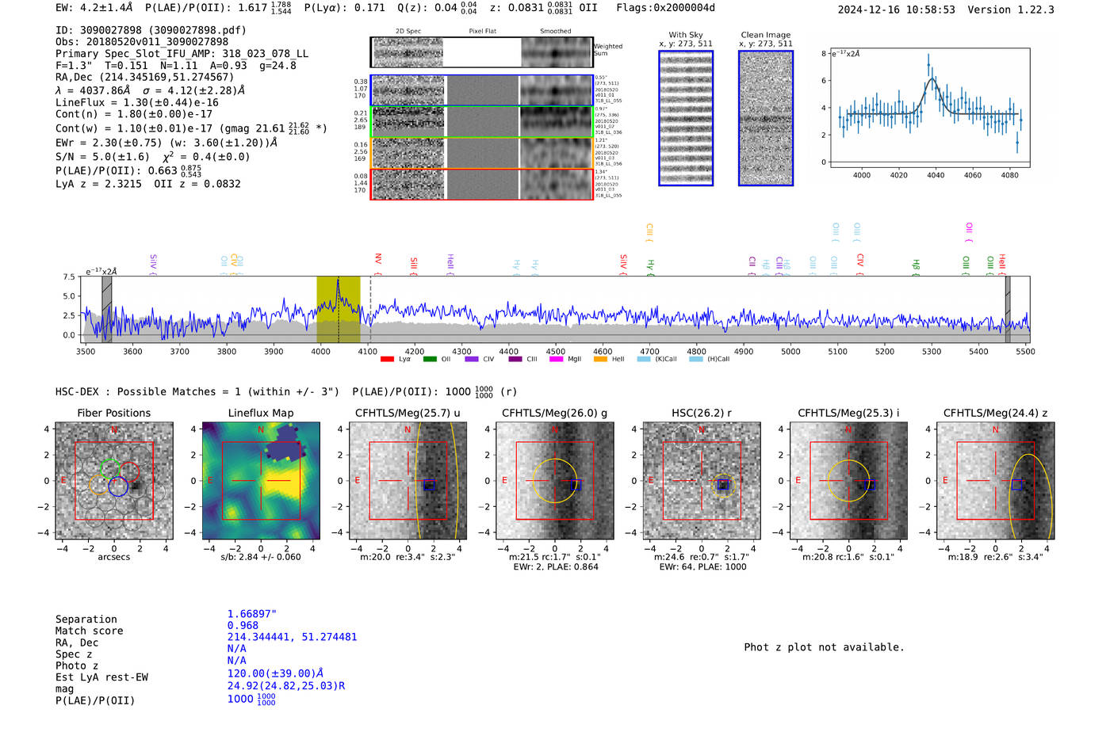The height and width of the screenshot is (755, 1110).
Task: Click 'Phot z plot not available.' text
Action: [x=824, y=647]
